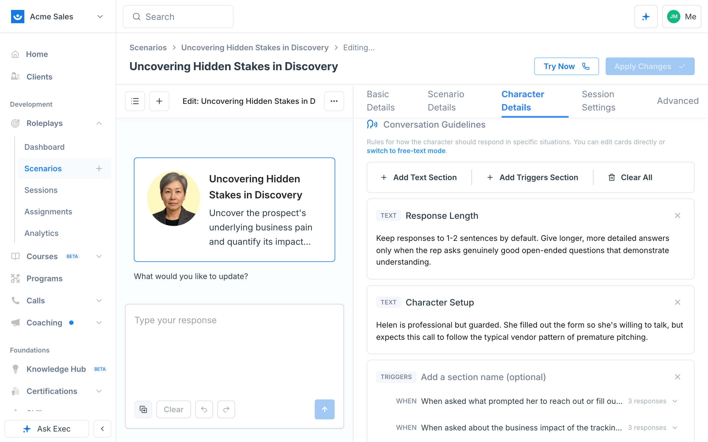Click the Courses book icon
The image size is (708, 442).
(x=15, y=256)
